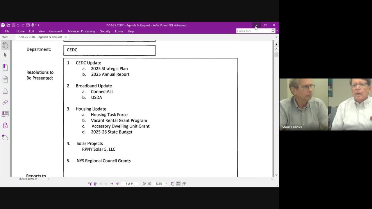Select the Hand tool in sidebar
This screenshot has height=209, width=372.
click(x=5, y=45)
